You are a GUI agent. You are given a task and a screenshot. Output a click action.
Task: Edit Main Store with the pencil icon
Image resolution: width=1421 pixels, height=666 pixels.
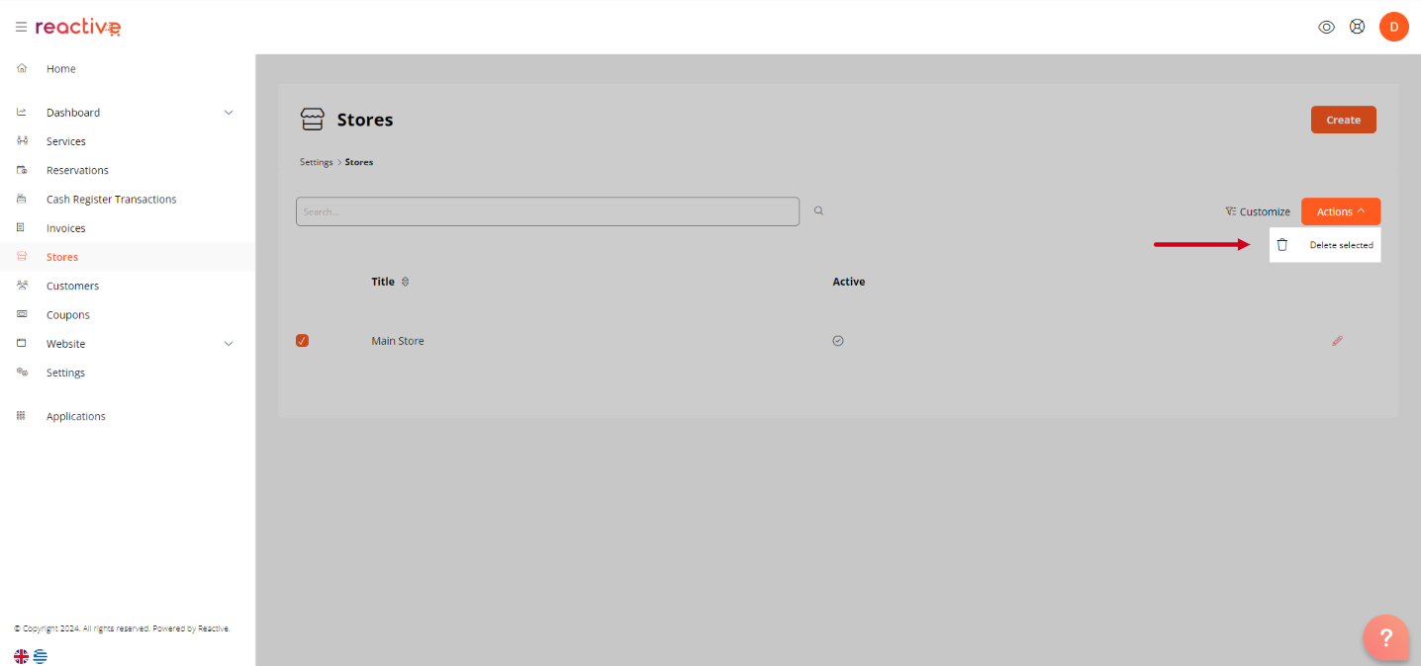tap(1337, 341)
